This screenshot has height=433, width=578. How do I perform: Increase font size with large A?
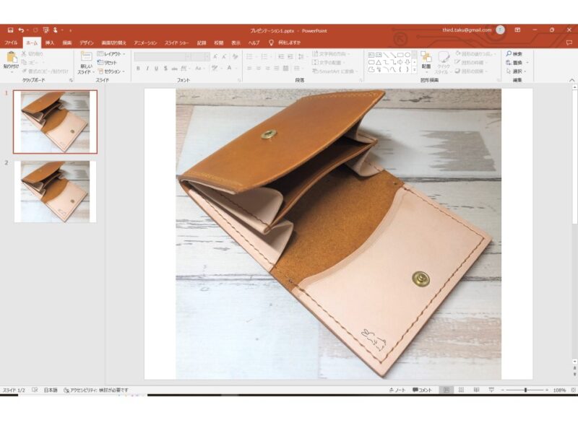tap(215, 56)
